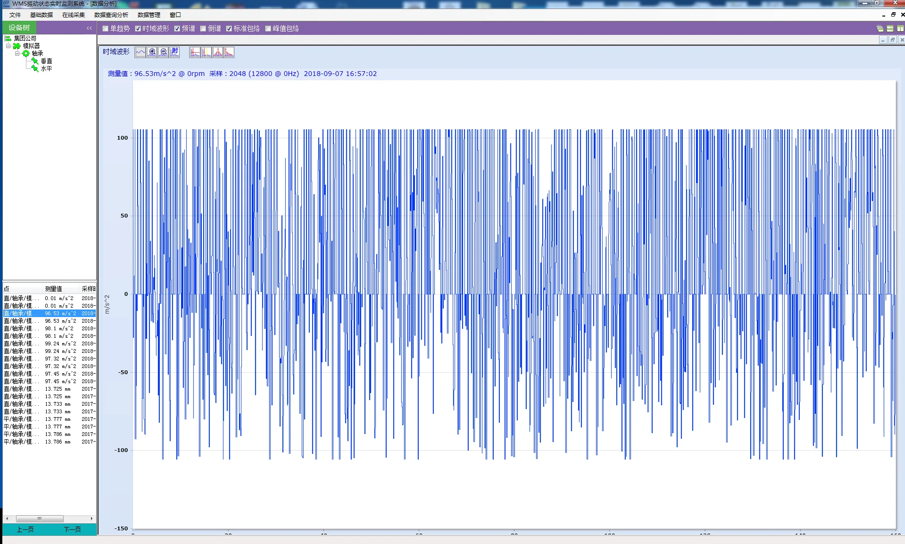The height and width of the screenshot is (544, 905).
Task: Open the 窗口 menu
Action: coord(175,15)
